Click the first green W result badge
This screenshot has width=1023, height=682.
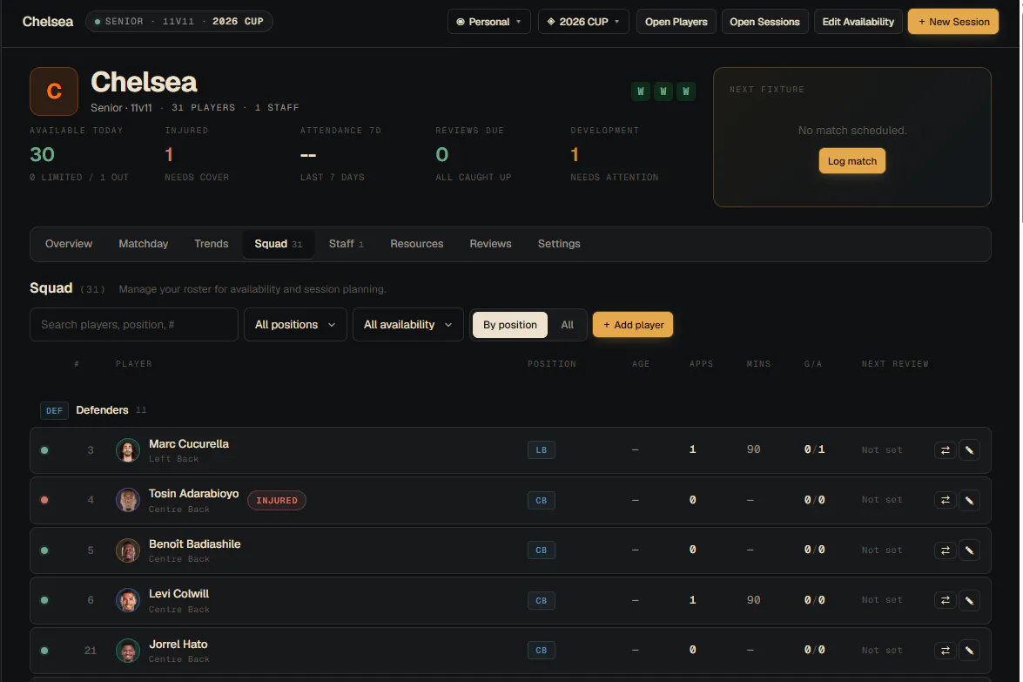(x=641, y=91)
